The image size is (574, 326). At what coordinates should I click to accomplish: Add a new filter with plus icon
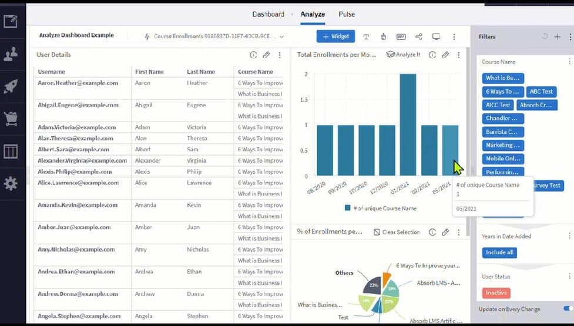point(557,36)
